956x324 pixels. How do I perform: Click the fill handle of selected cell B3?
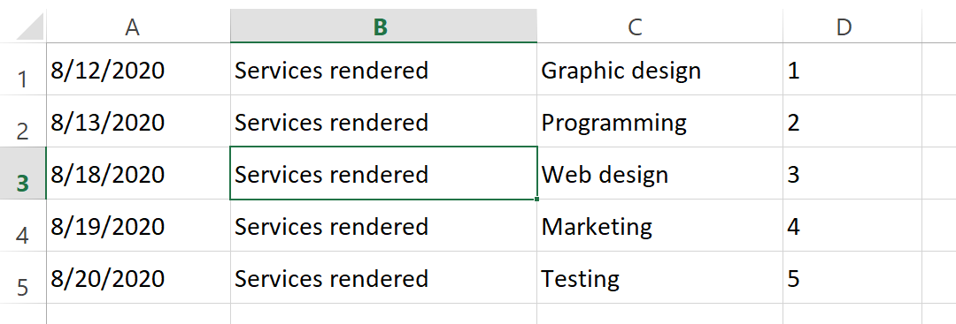[x=536, y=199]
